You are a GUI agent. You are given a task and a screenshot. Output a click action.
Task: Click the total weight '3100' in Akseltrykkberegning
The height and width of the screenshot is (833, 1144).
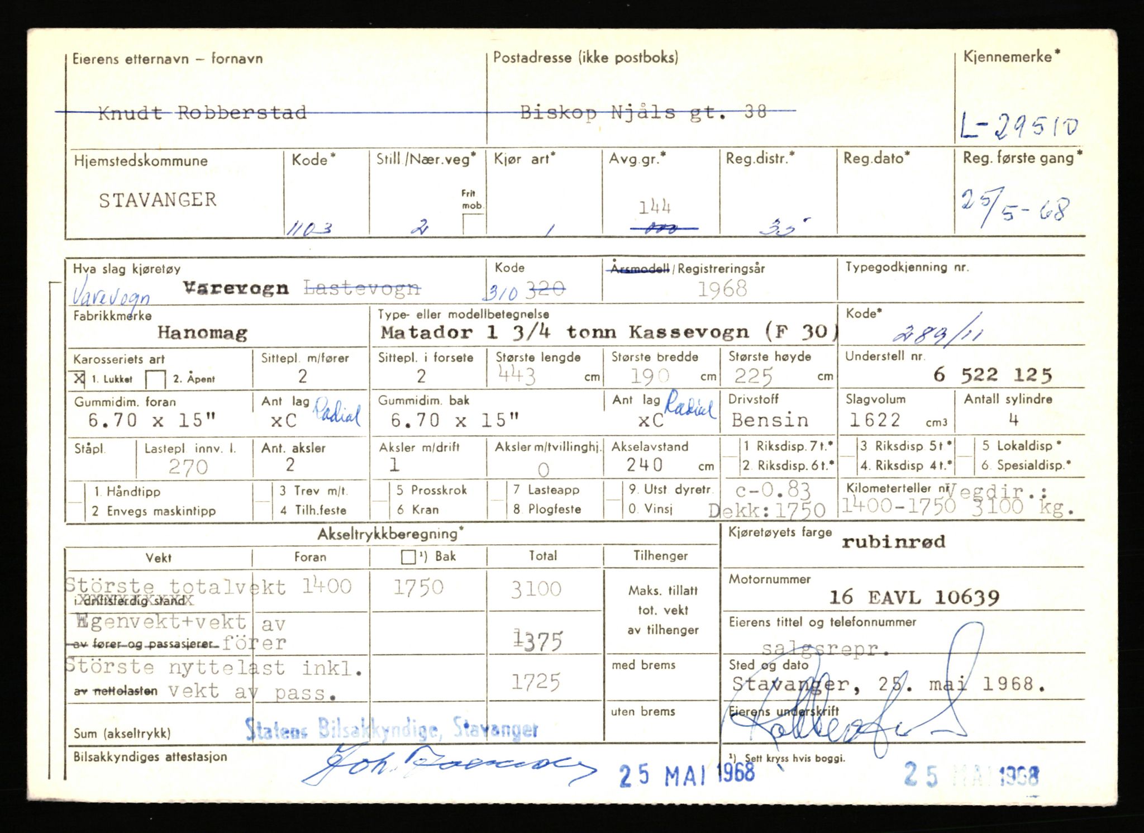tap(536, 589)
